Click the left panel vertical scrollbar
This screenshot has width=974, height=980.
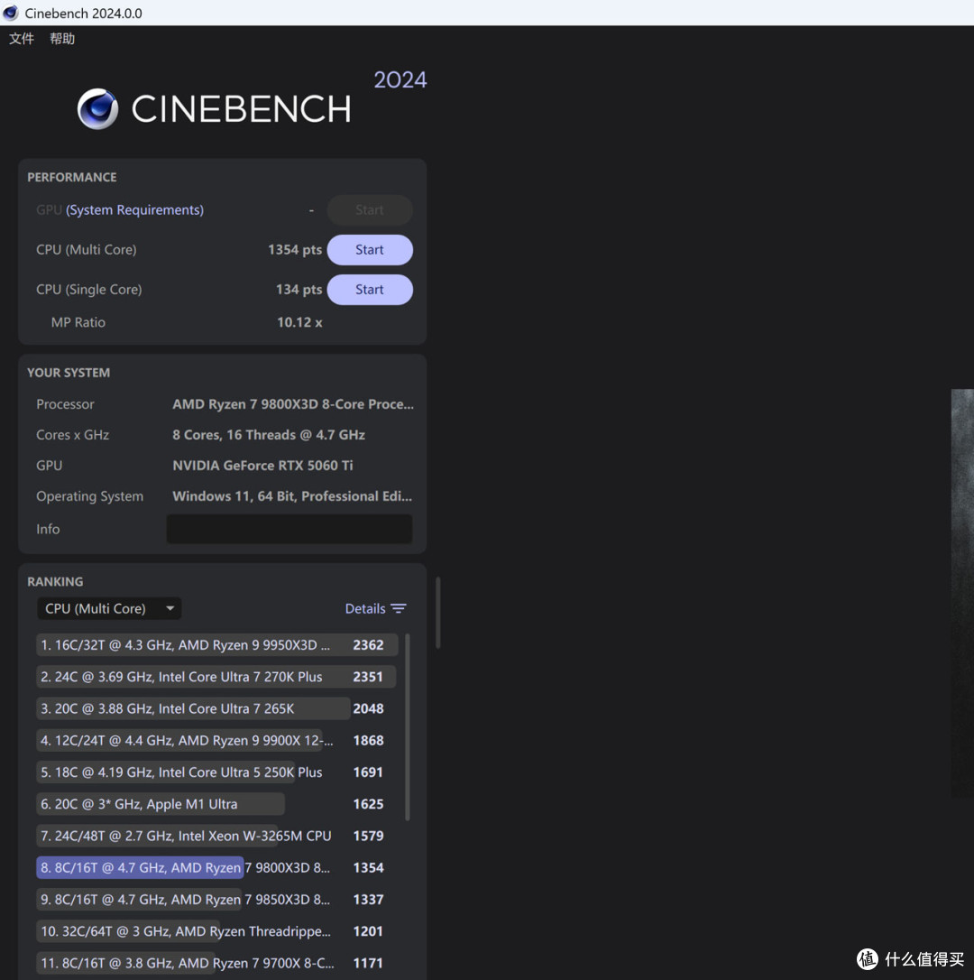click(438, 613)
